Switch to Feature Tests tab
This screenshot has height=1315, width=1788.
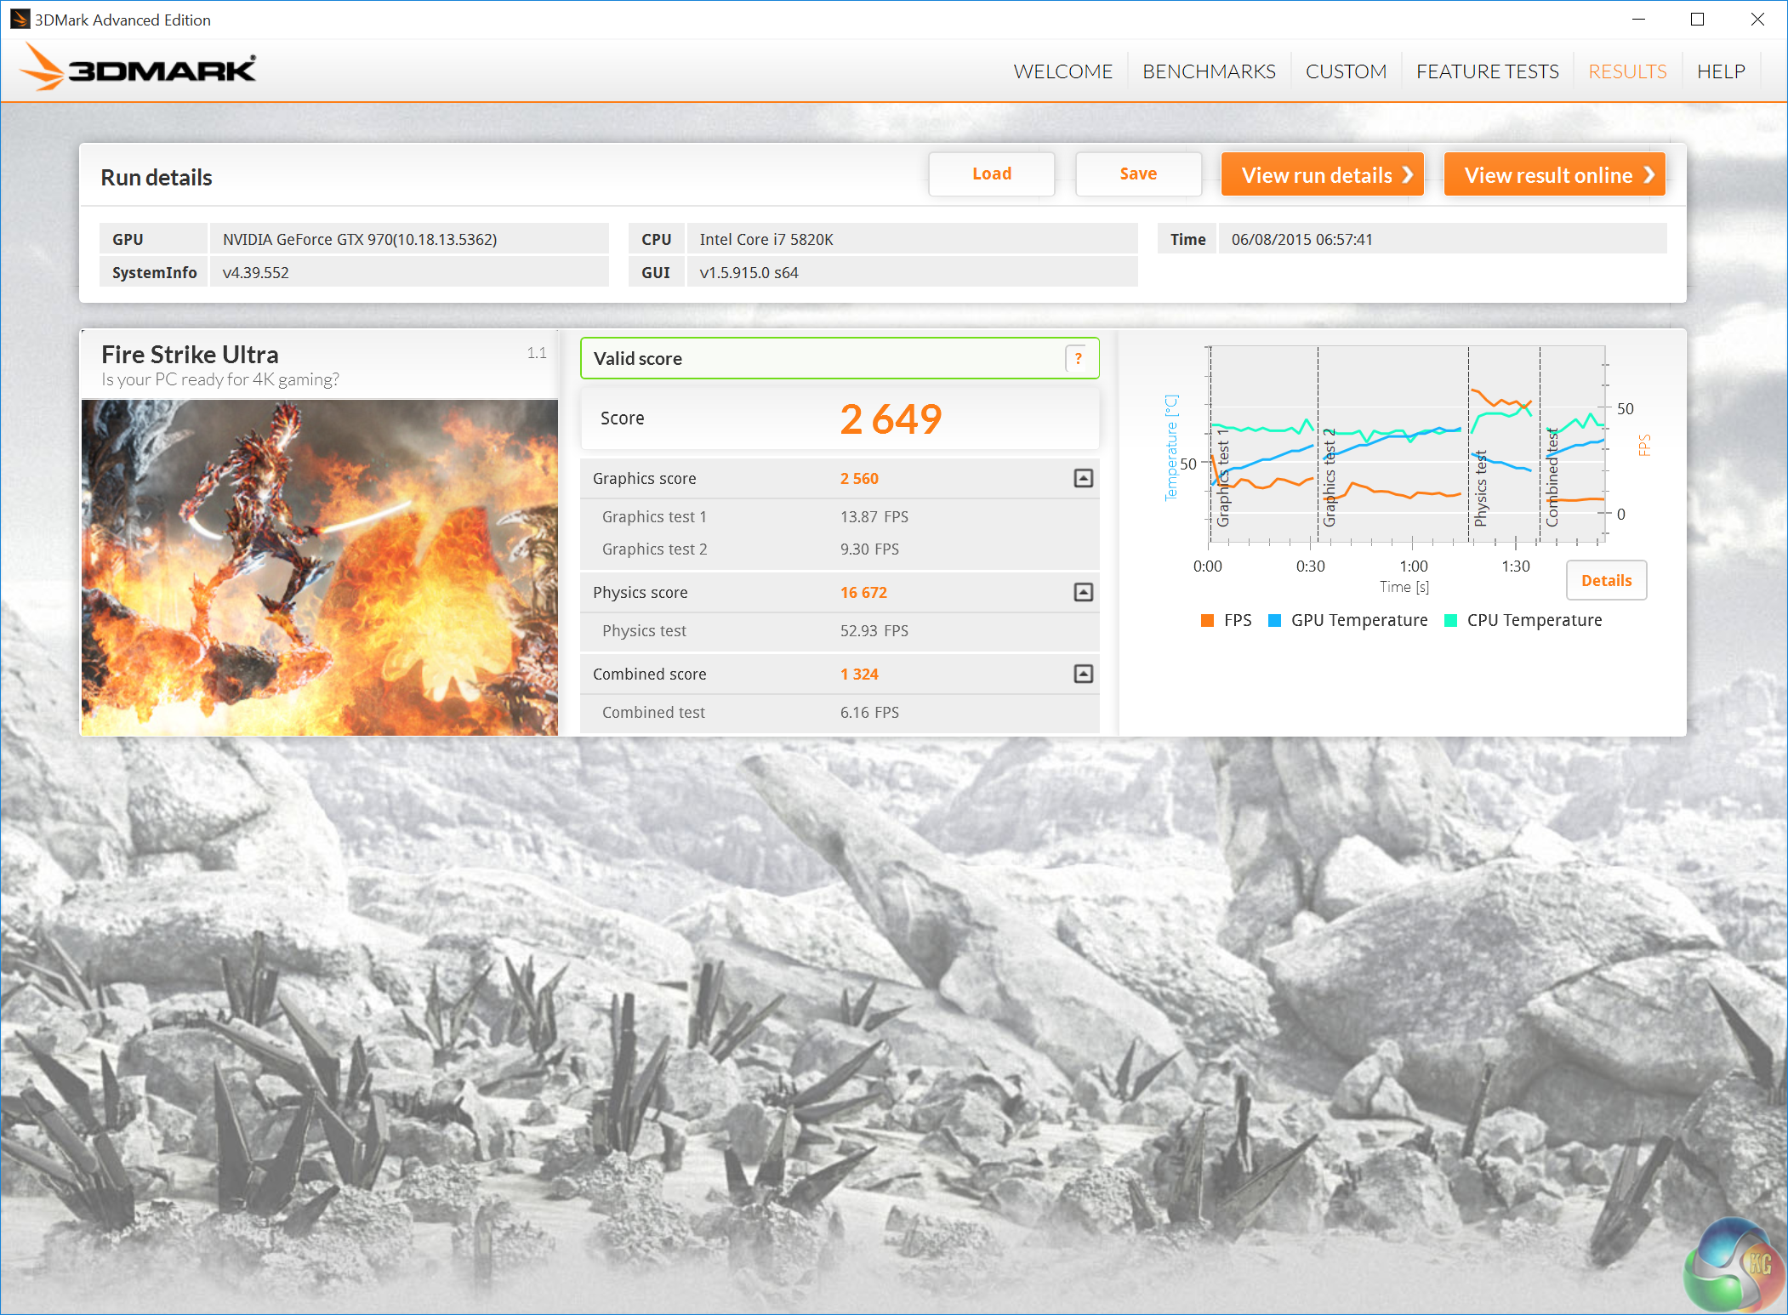click(x=1487, y=71)
